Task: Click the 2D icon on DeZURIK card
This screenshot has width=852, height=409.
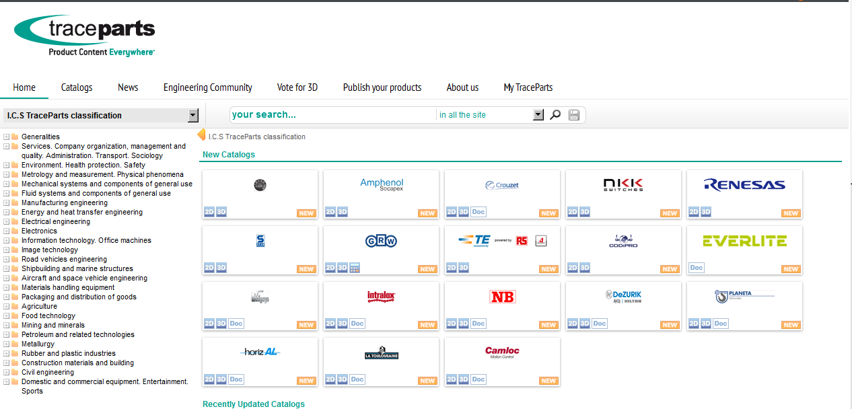Action: pyautogui.click(x=573, y=324)
